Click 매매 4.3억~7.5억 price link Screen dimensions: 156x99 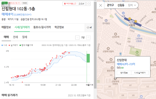pyautogui.click(x=126, y=64)
